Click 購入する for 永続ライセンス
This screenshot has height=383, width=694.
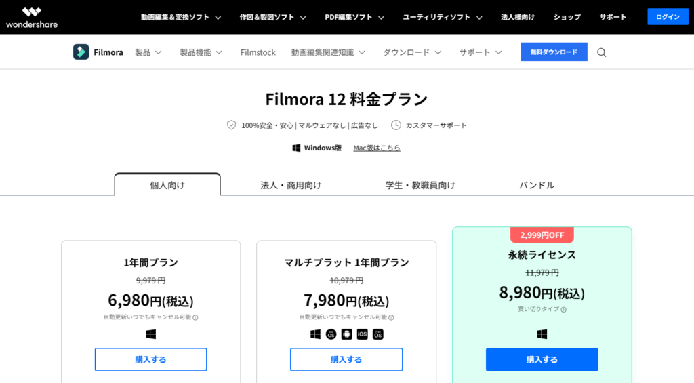(542, 359)
